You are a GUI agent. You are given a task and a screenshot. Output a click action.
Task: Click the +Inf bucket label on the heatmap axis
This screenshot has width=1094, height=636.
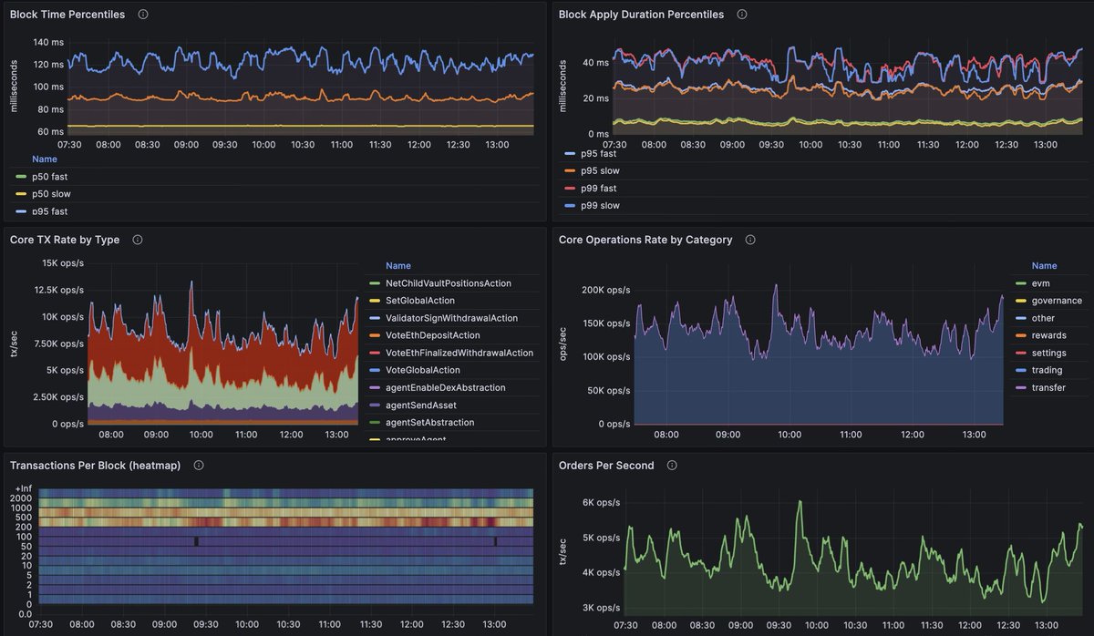[25, 490]
